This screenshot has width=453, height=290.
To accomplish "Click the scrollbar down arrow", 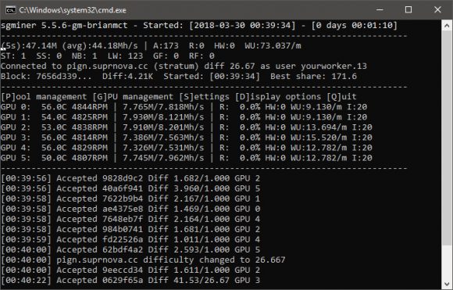I will coord(447,283).
